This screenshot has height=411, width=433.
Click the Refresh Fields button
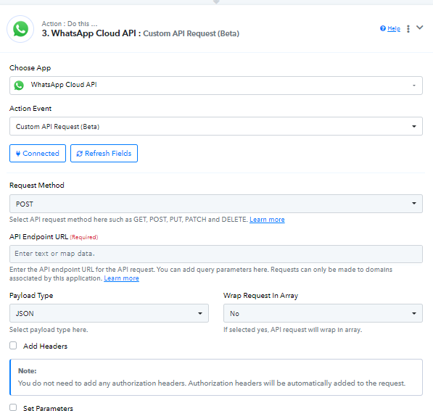(104, 153)
